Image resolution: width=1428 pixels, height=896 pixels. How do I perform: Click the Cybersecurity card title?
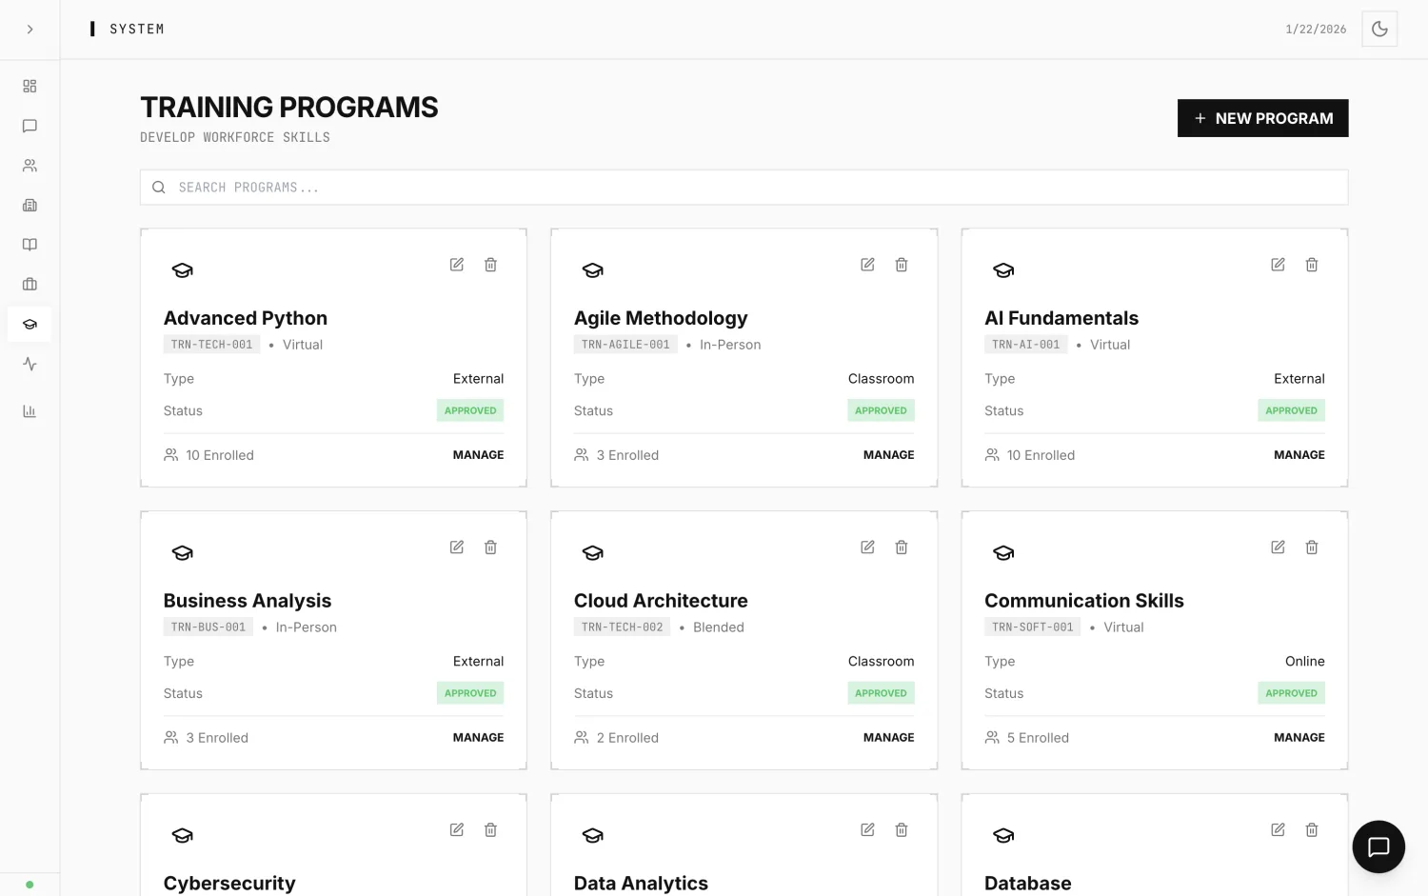pyautogui.click(x=229, y=884)
